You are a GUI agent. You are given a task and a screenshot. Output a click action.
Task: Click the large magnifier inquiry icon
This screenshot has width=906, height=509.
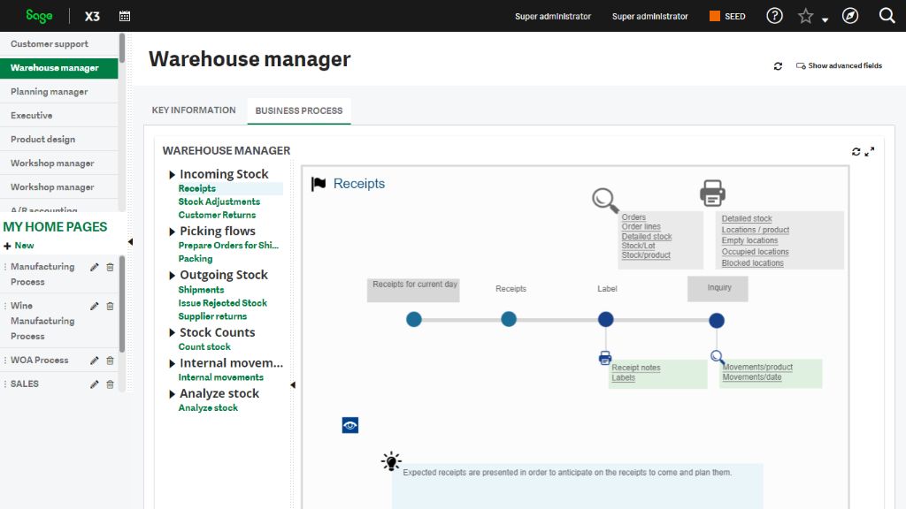click(x=605, y=201)
